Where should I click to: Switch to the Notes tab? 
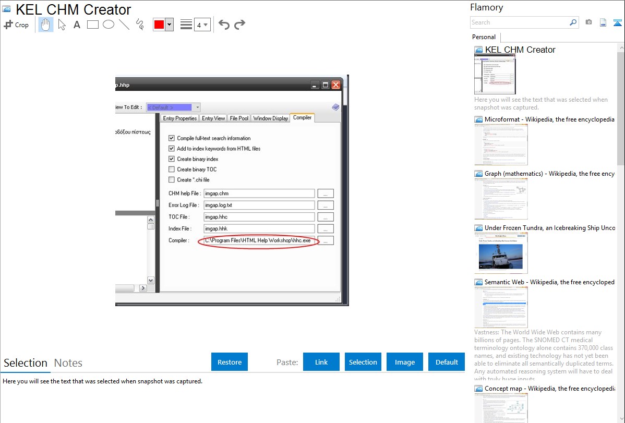(x=68, y=363)
